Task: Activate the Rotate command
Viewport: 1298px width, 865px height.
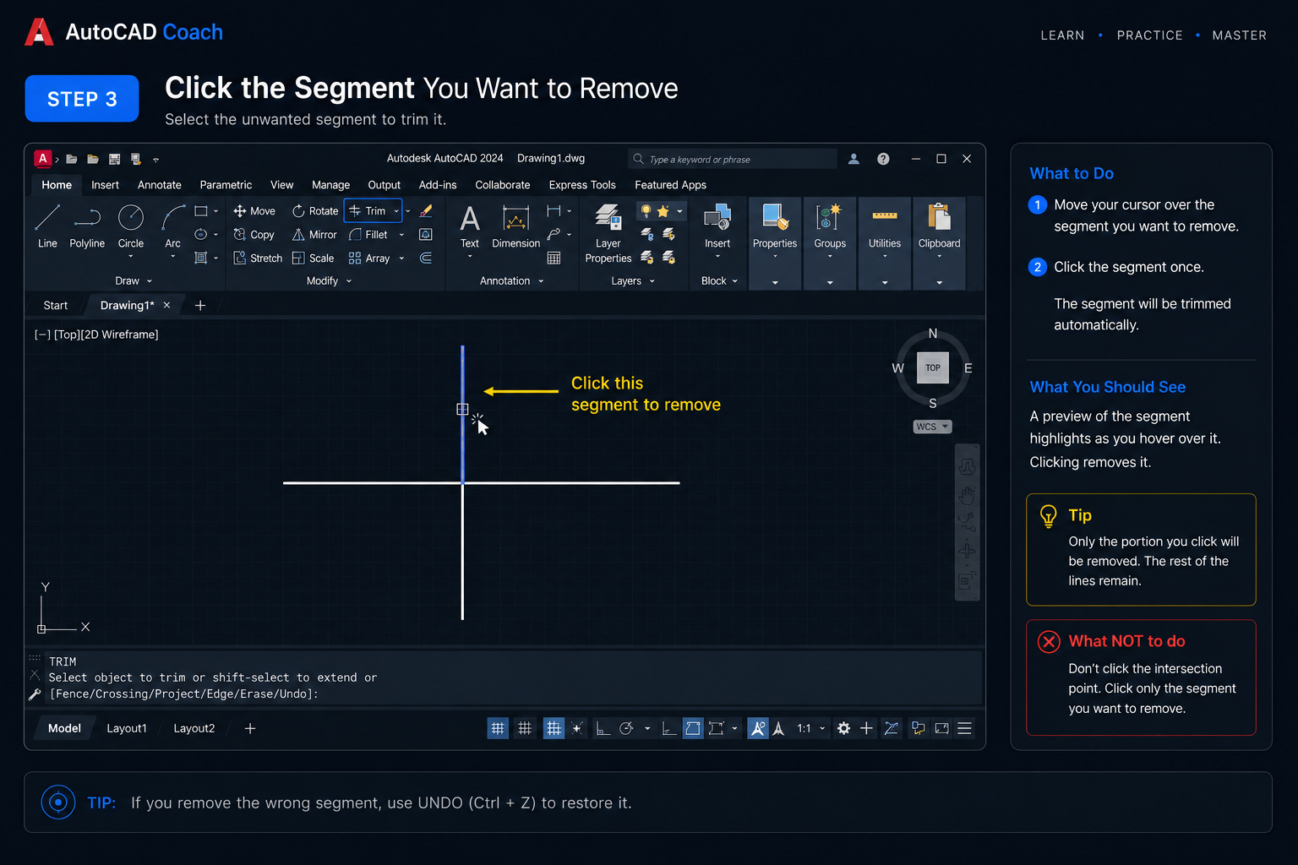Action: (315, 211)
